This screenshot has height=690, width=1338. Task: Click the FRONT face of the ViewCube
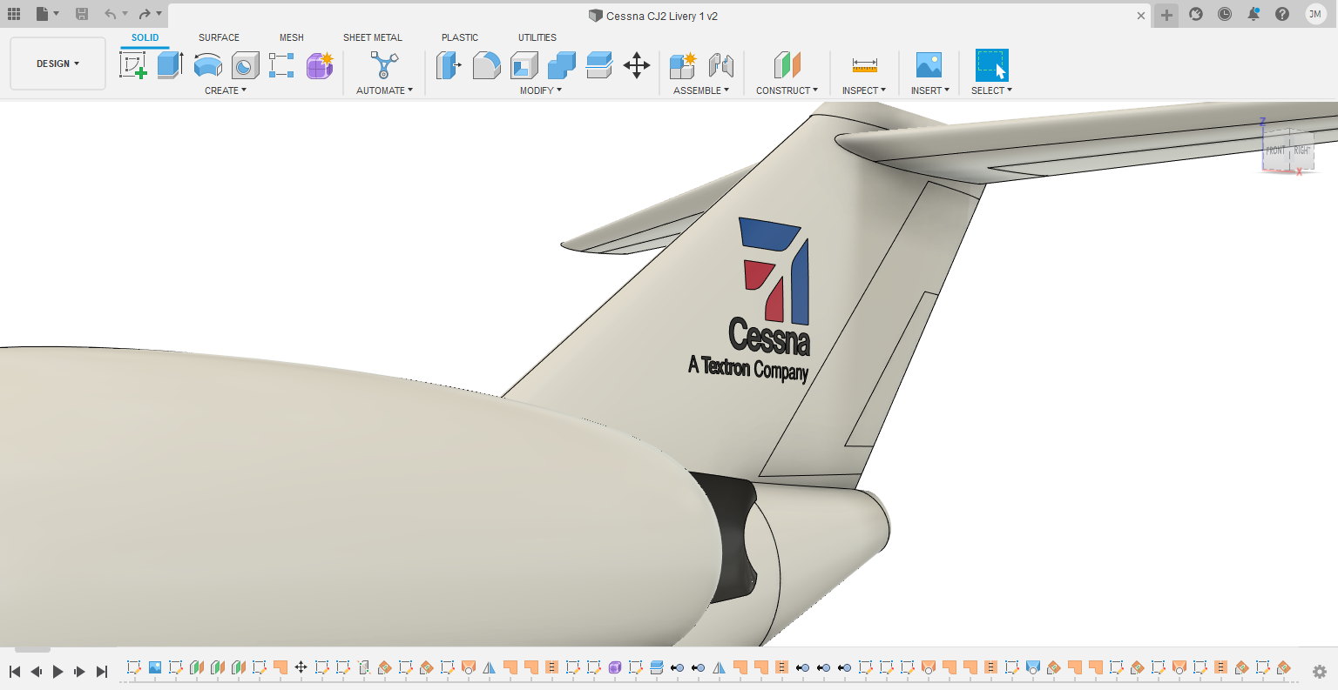click(1275, 150)
